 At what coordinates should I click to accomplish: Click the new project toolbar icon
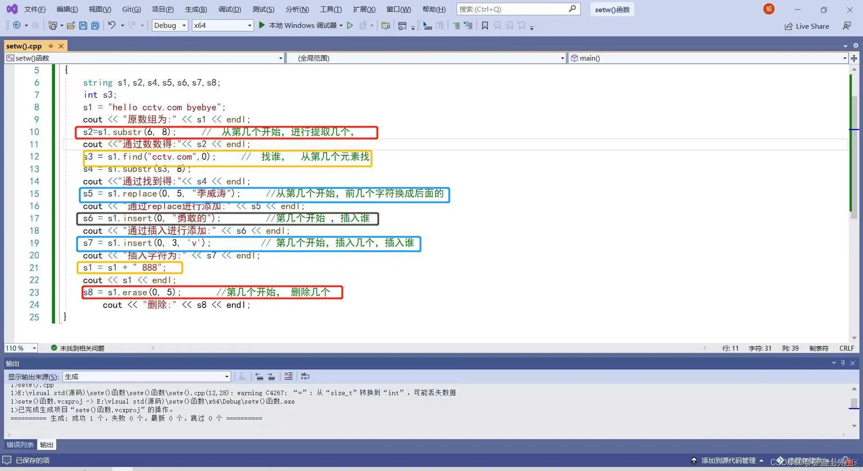pyautogui.click(x=53, y=26)
